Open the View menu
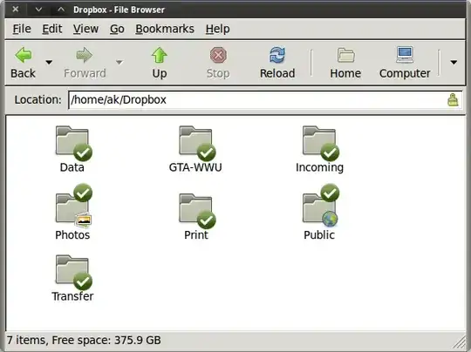Viewport: 471px width, 352px height. [85, 29]
